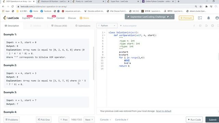Open the browser extensions puzzle icon
The width and height of the screenshot is (219, 123).
pyautogui.click(x=206, y=6)
